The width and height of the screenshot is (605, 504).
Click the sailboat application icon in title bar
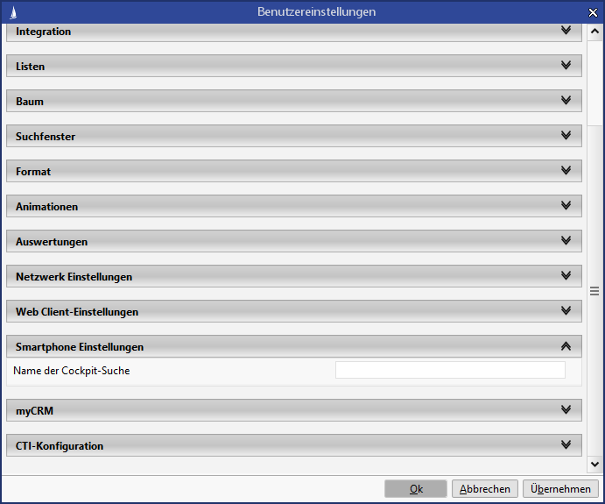click(11, 12)
